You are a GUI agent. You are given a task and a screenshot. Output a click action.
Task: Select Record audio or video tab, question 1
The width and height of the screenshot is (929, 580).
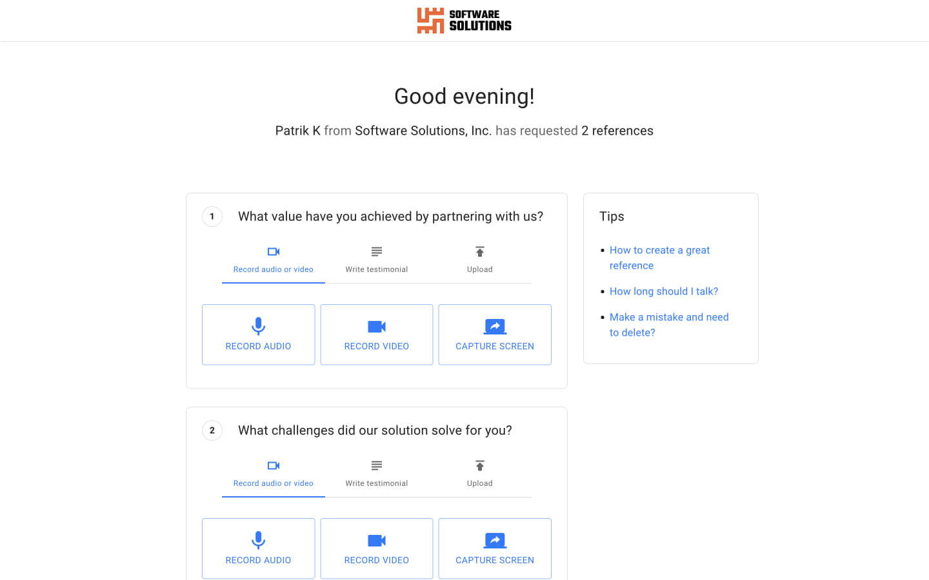click(274, 260)
